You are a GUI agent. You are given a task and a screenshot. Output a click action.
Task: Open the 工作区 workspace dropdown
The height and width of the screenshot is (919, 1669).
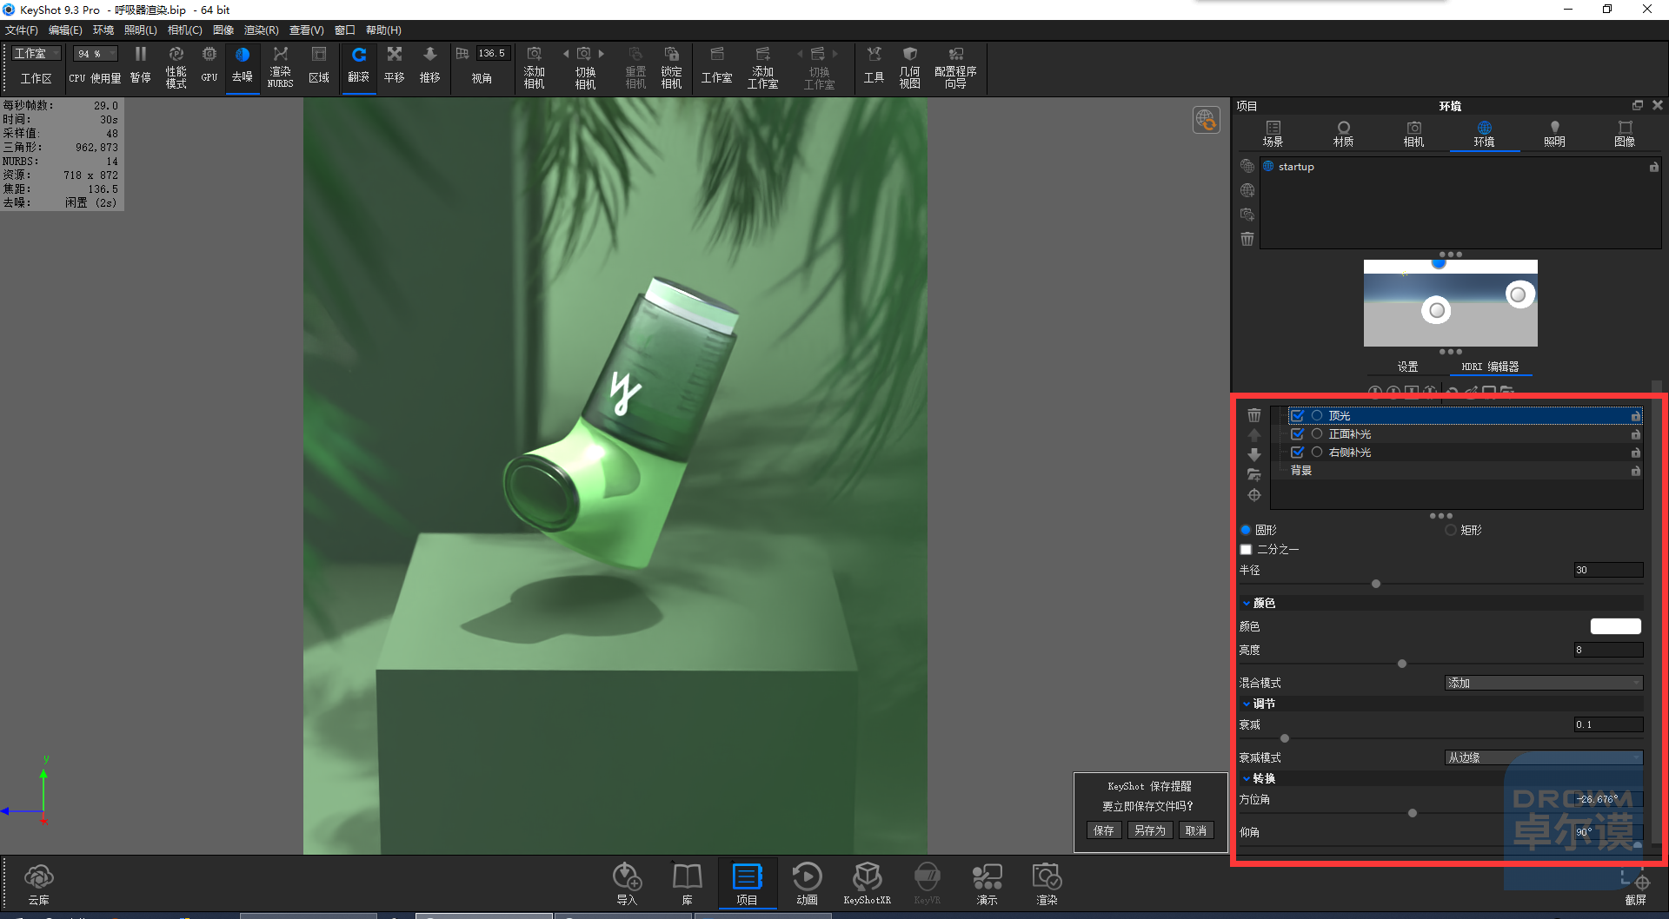(37, 54)
